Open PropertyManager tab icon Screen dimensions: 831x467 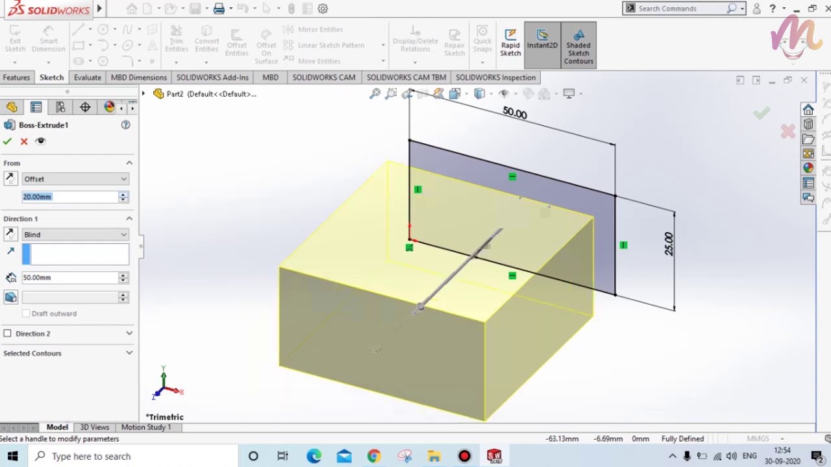click(36, 107)
